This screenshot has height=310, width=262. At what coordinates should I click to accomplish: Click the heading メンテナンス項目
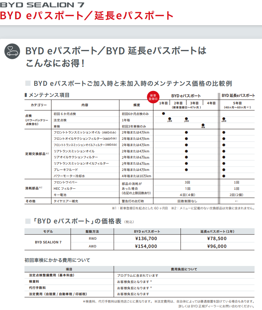49,95
